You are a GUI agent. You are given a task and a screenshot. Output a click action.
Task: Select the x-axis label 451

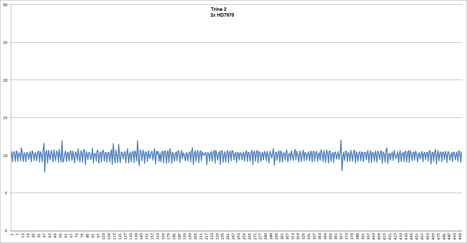[417, 237]
